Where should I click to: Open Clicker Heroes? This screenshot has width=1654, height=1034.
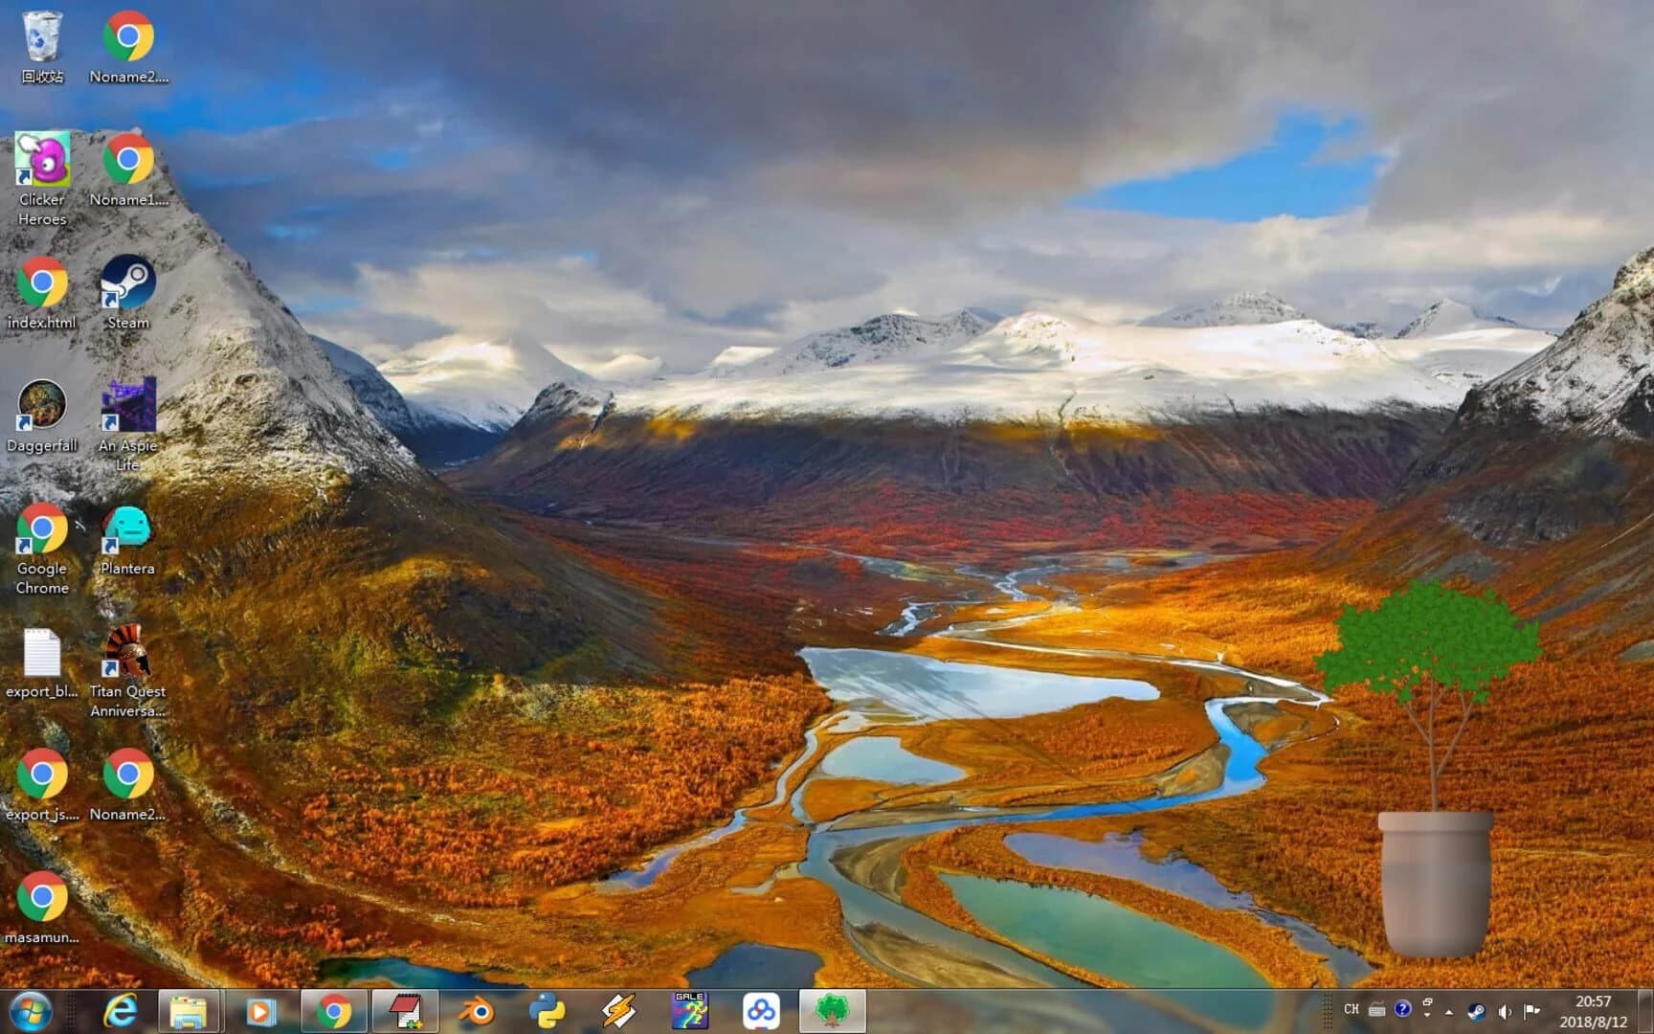42,161
